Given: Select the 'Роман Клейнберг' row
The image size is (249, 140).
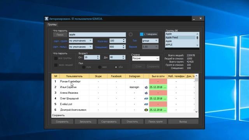Looking at the screenshot, I should pos(123,81).
